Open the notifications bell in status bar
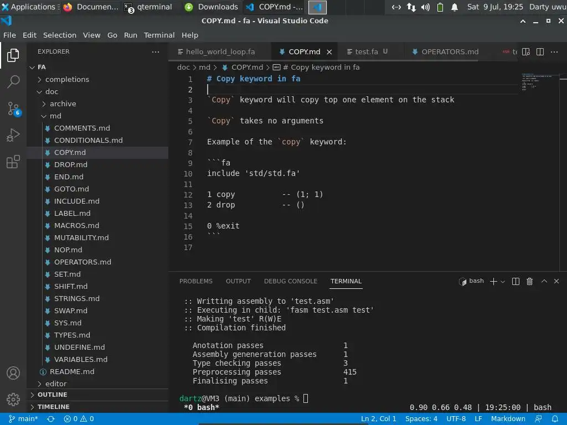567x425 pixels. [x=555, y=419]
